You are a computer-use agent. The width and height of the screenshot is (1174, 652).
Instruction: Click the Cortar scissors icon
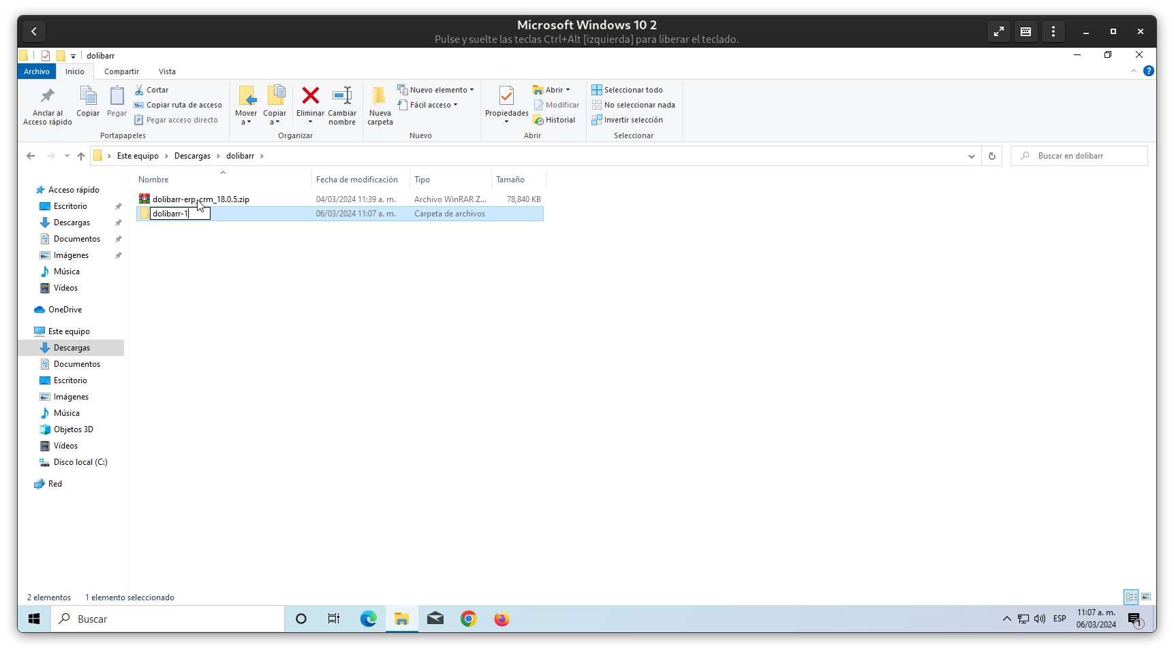click(140, 90)
